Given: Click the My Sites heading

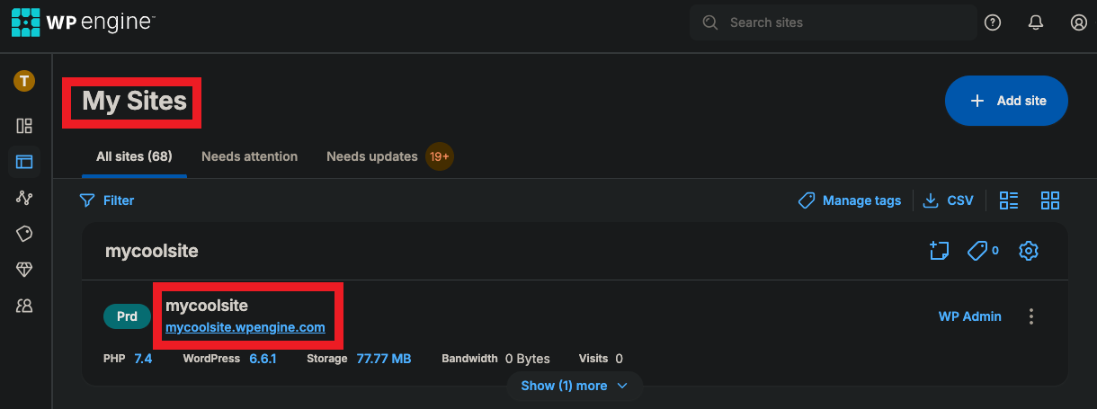Looking at the screenshot, I should tap(134, 101).
